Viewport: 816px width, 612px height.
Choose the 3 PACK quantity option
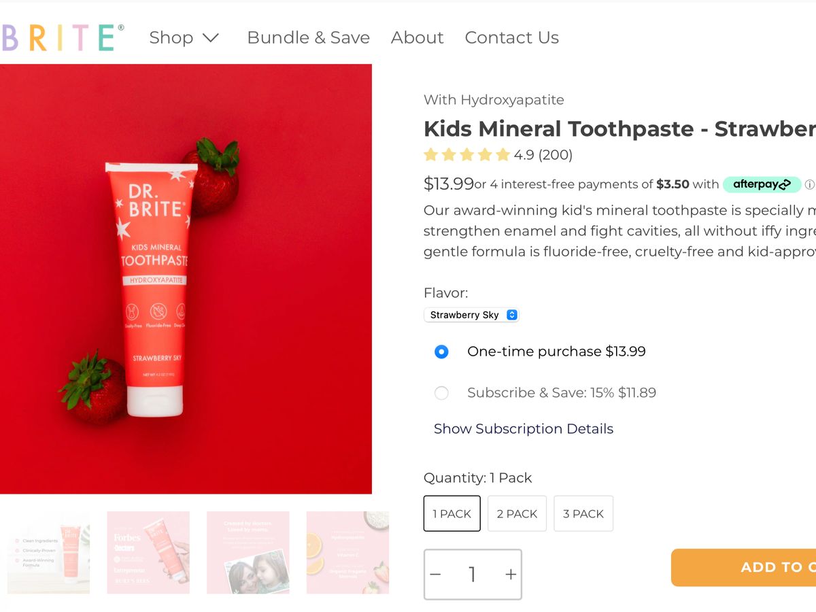(x=583, y=513)
